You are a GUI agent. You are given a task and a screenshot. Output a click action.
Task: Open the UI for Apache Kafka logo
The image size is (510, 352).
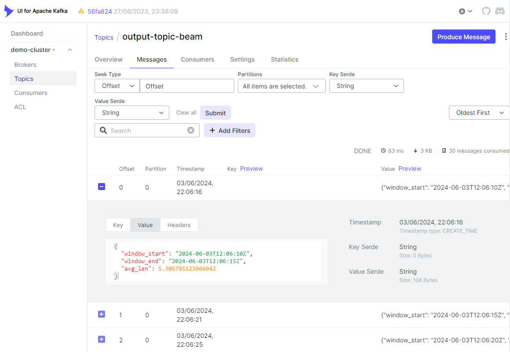tap(8, 11)
